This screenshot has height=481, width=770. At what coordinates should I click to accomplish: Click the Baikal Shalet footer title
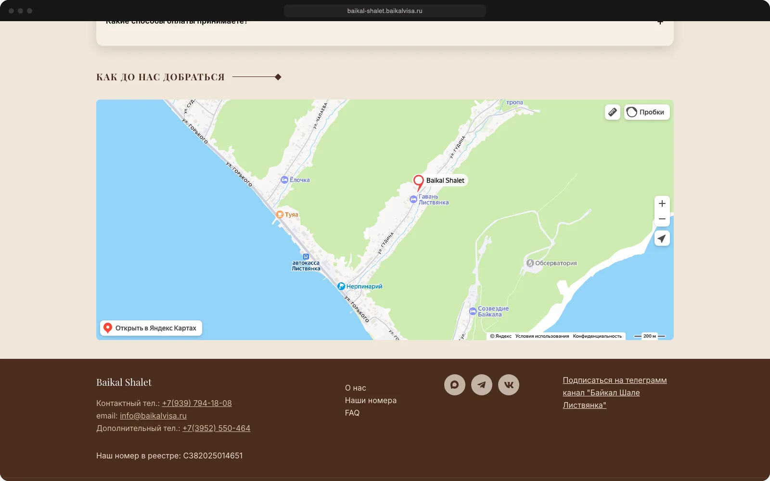[x=124, y=382]
